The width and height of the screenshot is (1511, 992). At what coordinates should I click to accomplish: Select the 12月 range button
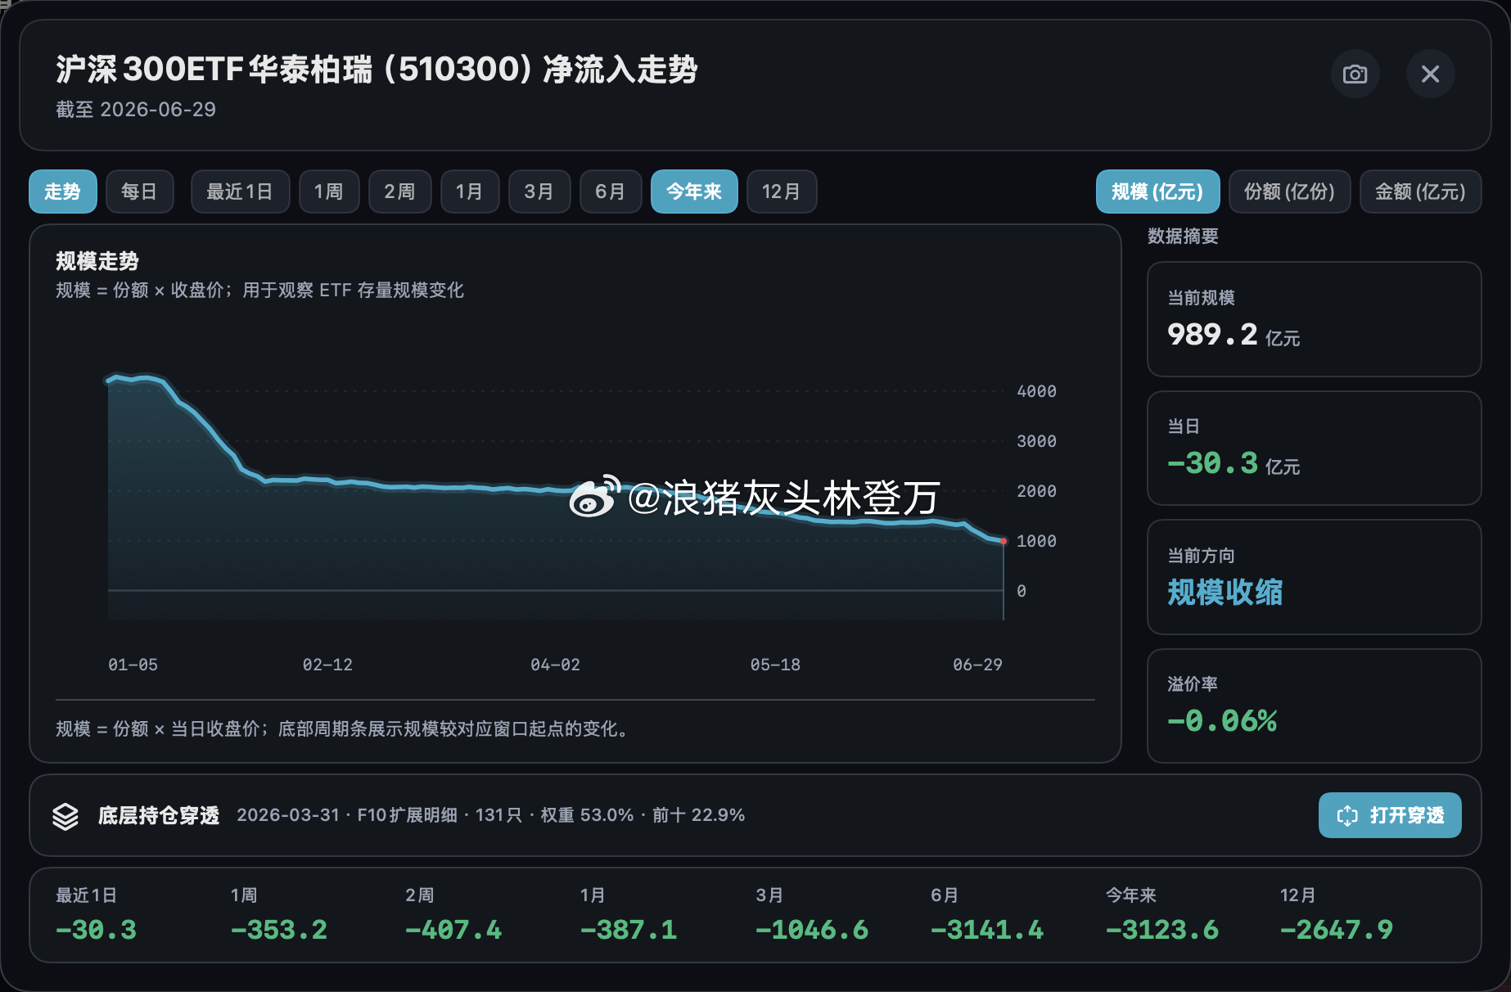pos(782,192)
